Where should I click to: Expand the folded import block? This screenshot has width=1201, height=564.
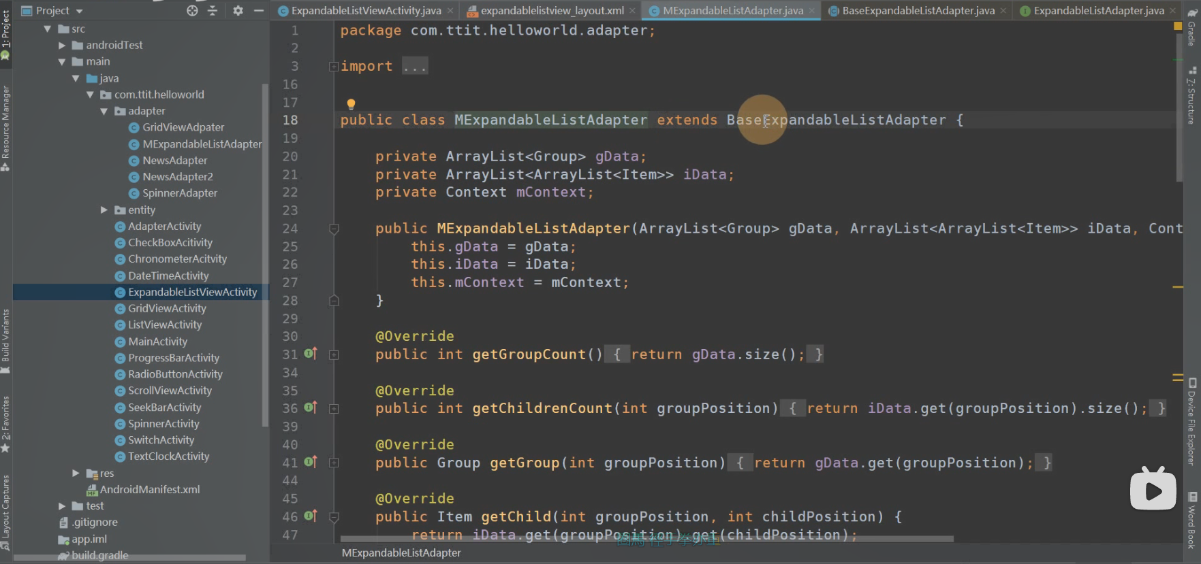pyautogui.click(x=334, y=66)
